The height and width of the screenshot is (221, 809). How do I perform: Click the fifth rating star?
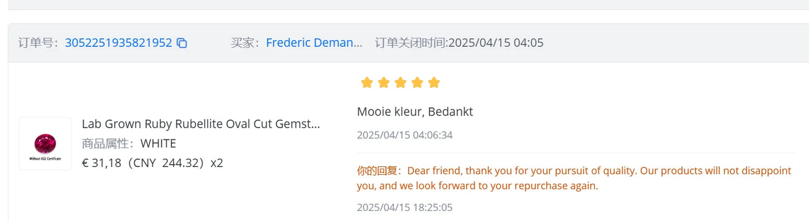point(434,83)
